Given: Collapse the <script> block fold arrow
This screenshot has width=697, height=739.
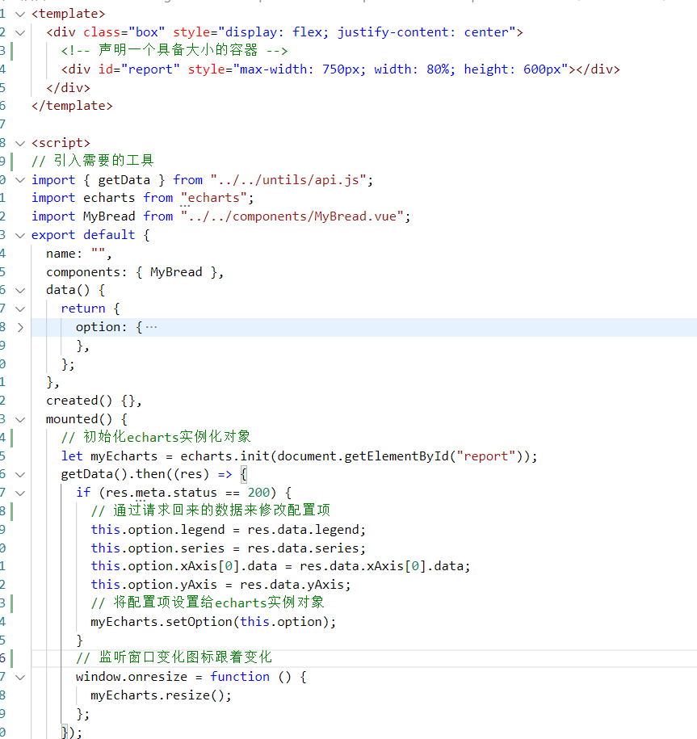Looking at the screenshot, I should click(x=20, y=143).
